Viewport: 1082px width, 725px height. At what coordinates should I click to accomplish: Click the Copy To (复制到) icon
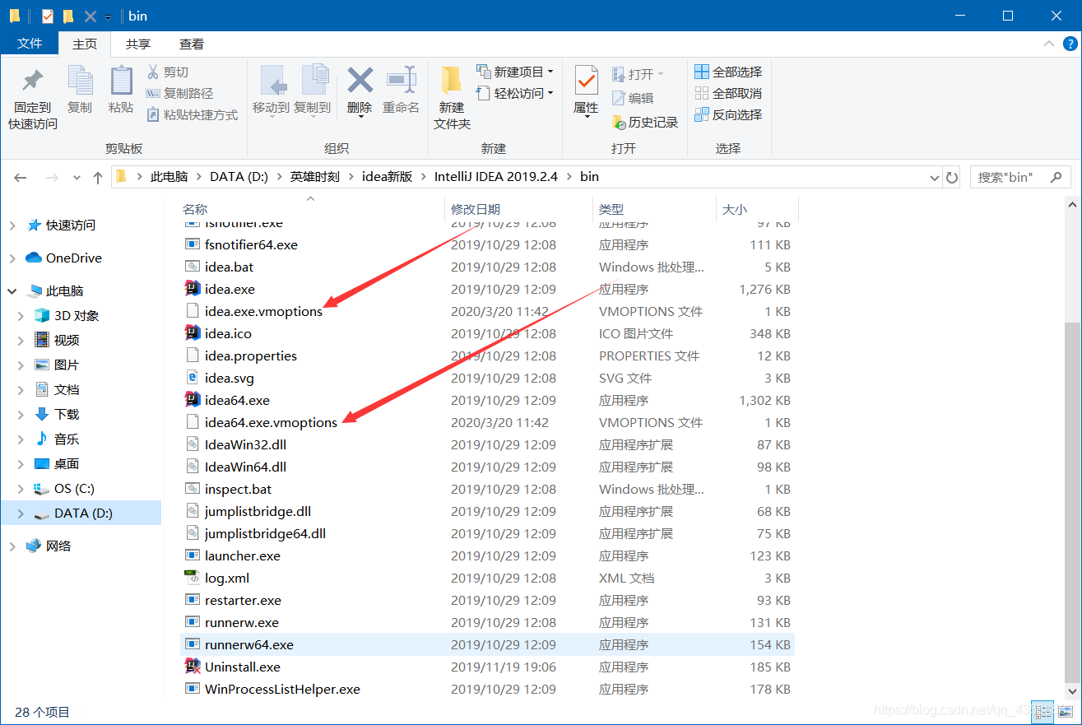tap(313, 81)
